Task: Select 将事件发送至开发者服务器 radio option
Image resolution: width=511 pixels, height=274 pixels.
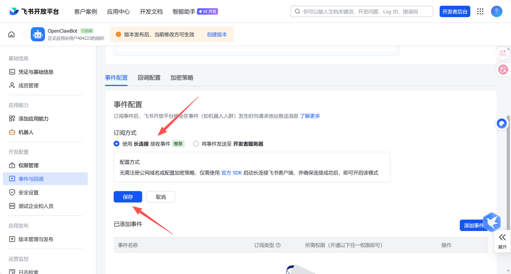Action: point(196,144)
